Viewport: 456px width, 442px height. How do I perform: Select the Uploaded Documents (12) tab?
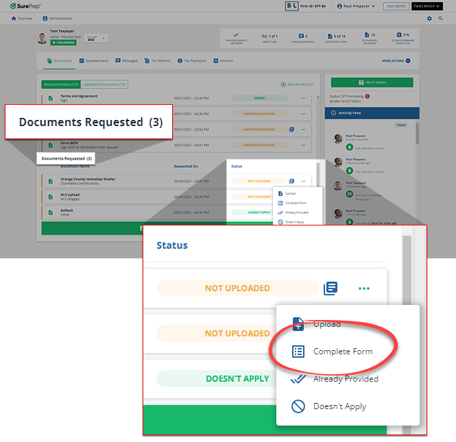pos(104,84)
